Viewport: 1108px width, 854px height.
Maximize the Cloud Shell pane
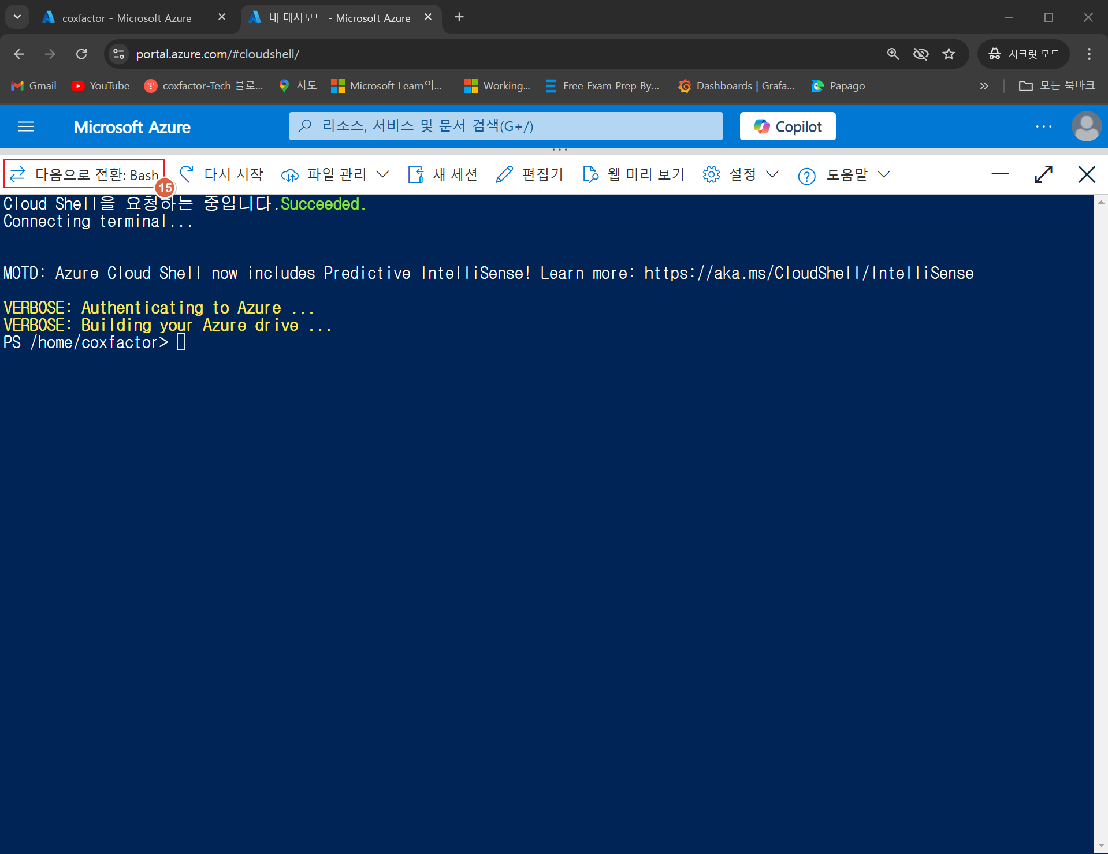(x=1043, y=174)
